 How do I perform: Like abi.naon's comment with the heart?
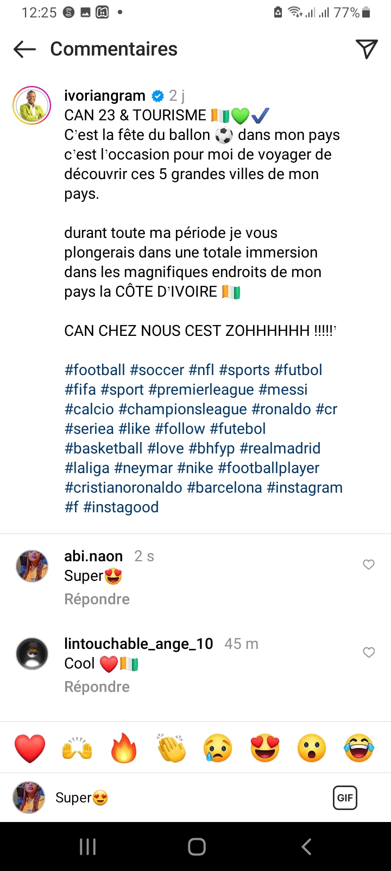369,565
